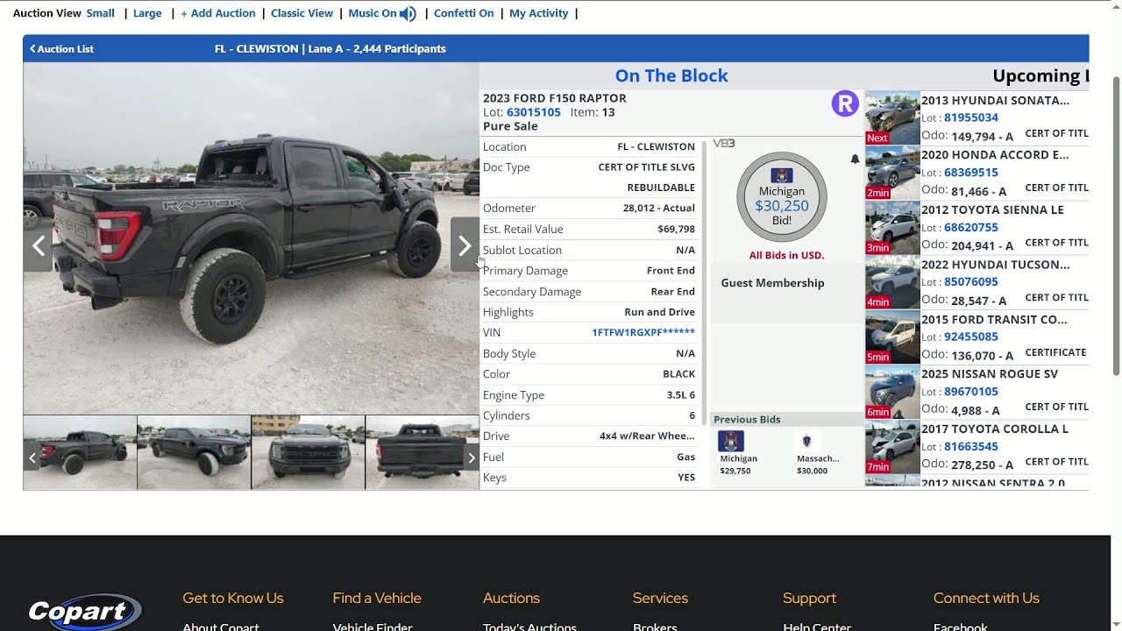Open tailgate rear view thumbnail
This screenshot has width=1122, height=631.
422,452
